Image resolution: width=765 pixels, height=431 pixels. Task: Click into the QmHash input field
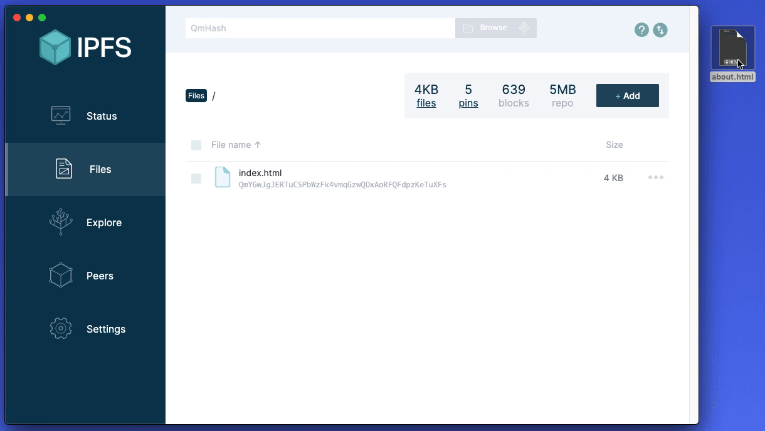pyautogui.click(x=320, y=28)
